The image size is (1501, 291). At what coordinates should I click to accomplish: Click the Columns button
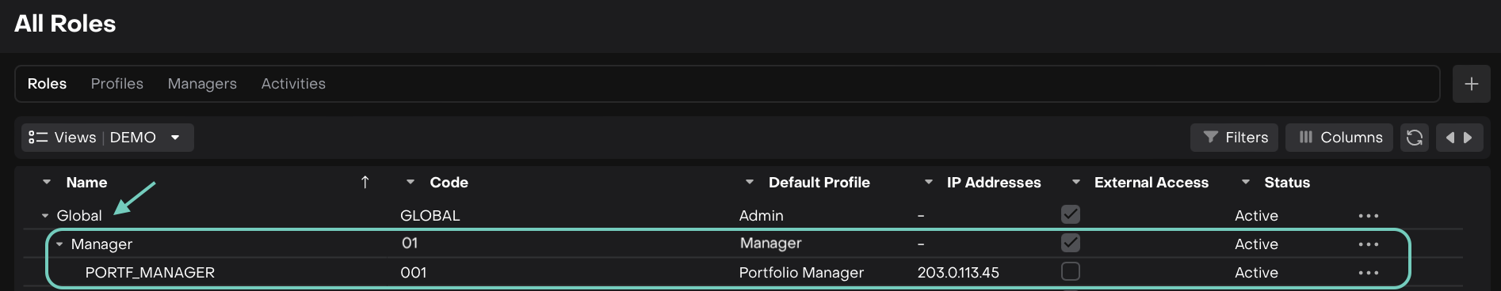point(1339,138)
